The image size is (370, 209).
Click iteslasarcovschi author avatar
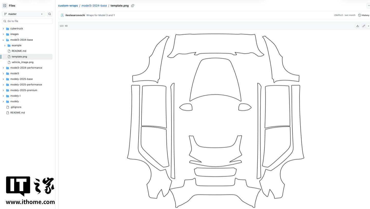click(62, 15)
